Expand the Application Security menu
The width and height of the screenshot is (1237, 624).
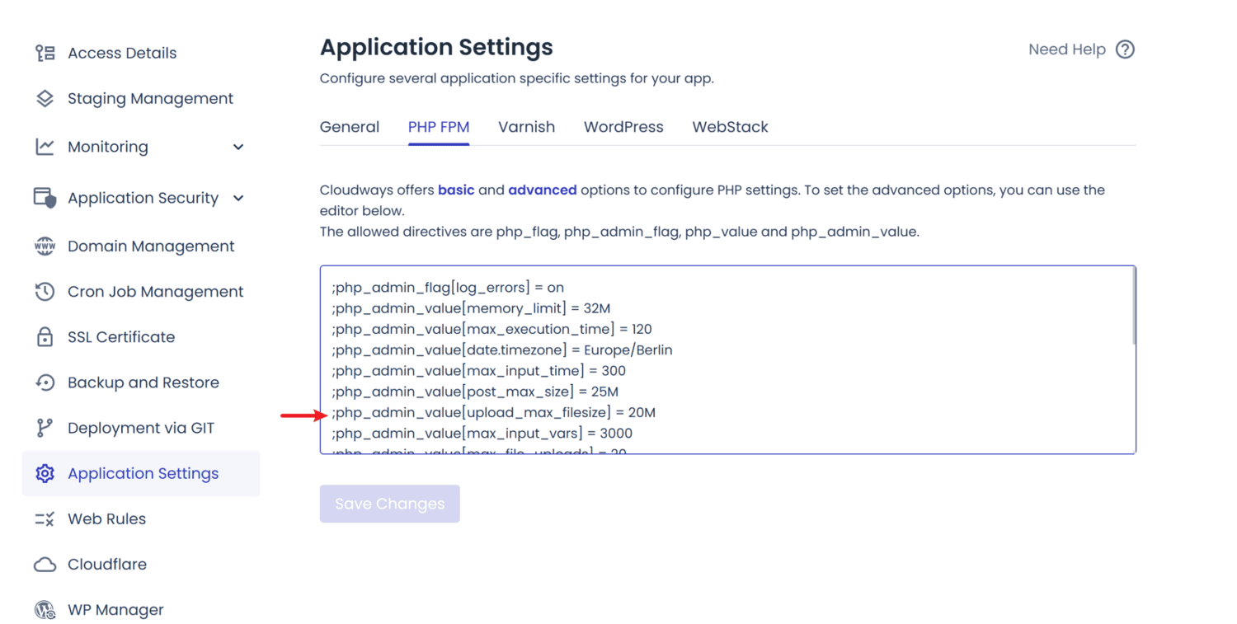click(238, 198)
